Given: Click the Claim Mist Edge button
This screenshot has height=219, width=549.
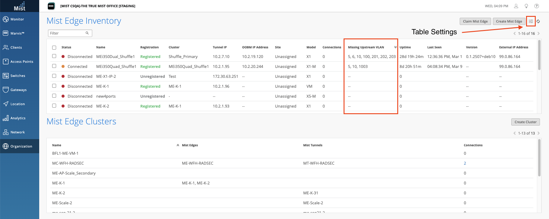Looking at the screenshot, I should coord(475,21).
